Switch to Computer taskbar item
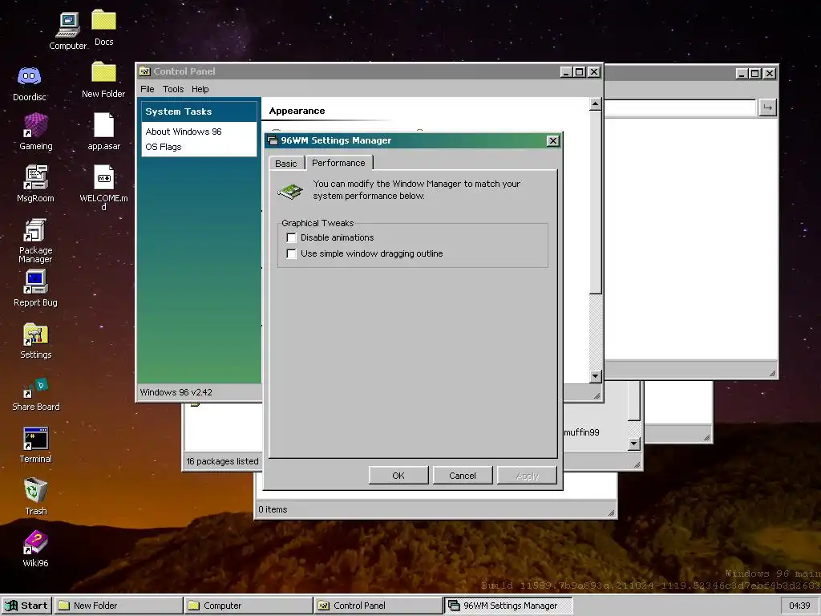This screenshot has height=616, width=821. tap(249, 606)
